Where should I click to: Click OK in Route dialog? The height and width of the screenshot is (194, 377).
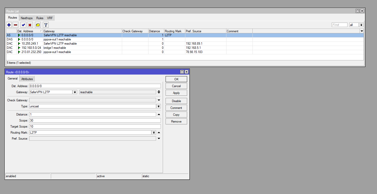176,79
